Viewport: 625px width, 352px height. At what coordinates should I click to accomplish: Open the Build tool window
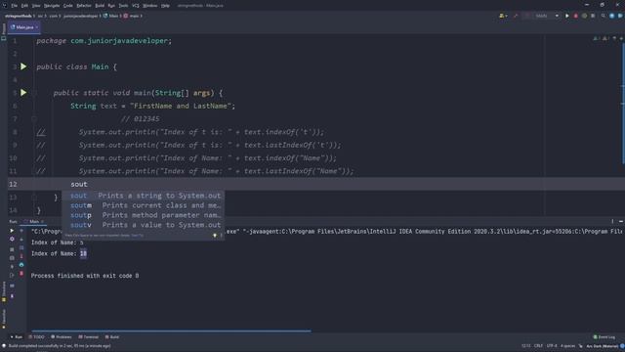[112, 337]
